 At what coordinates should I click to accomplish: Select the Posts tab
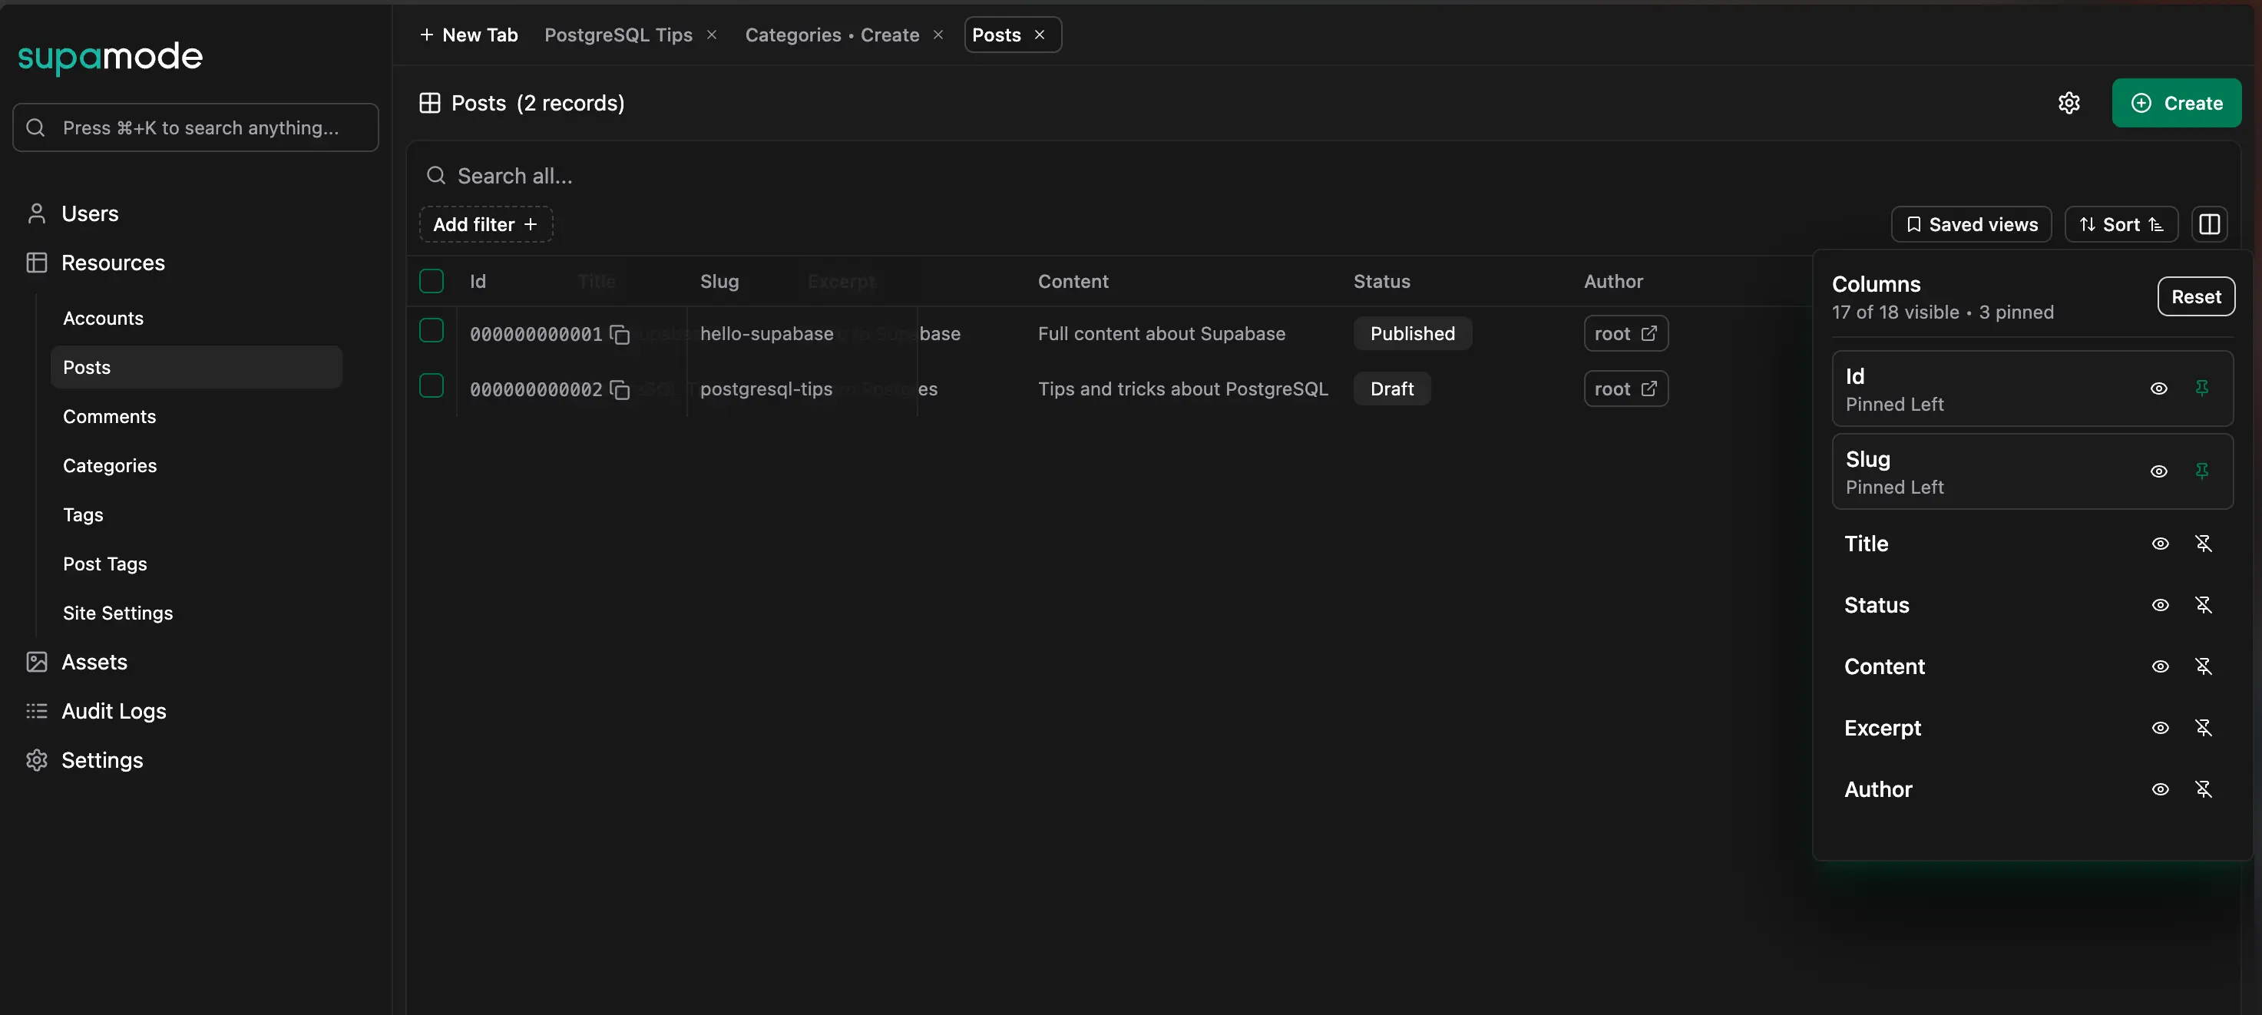[x=996, y=35]
